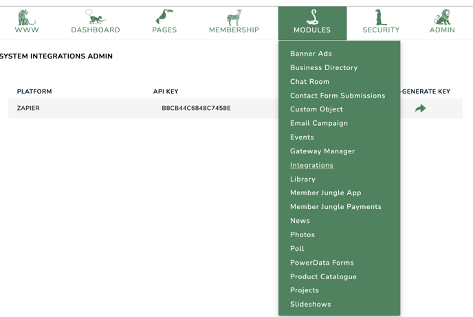The height and width of the screenshot is (317, 473).
Task: Click the zebra icon above Membership
Action: (x=234, y=17)
